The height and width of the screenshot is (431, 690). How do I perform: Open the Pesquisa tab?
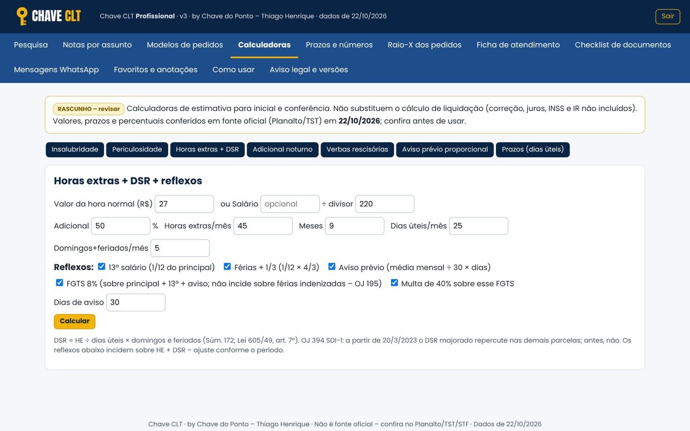point(31,45)
